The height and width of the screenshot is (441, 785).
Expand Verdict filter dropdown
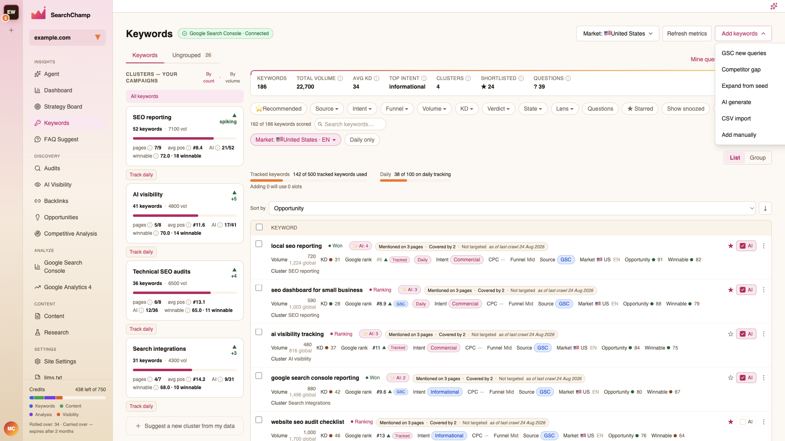498,109
